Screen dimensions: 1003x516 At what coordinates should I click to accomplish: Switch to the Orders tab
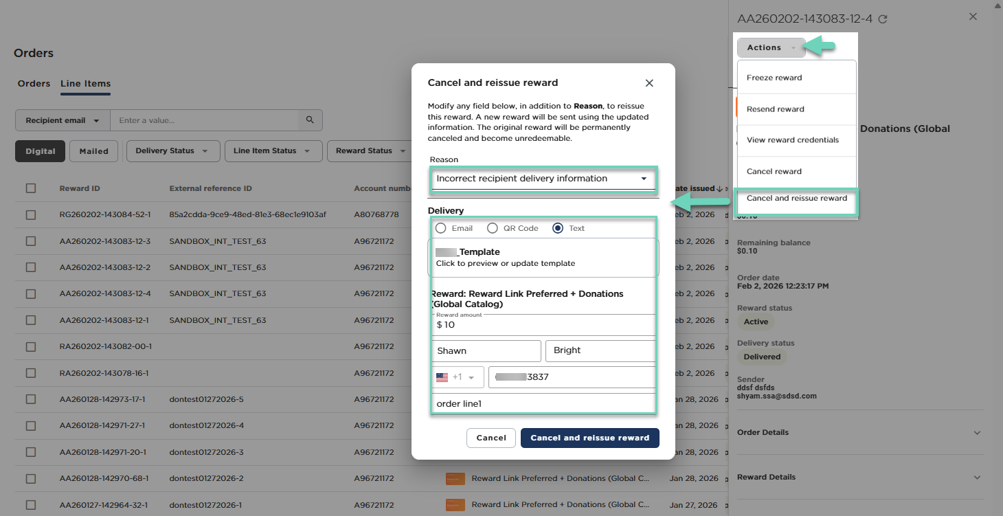pos(34,84)
